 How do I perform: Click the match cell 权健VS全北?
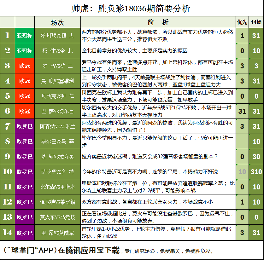(x=57, y=51)
